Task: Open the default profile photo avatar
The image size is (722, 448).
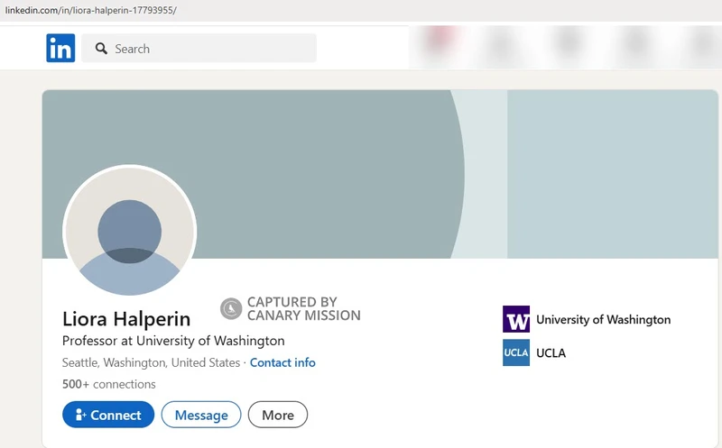Action: 130,232
